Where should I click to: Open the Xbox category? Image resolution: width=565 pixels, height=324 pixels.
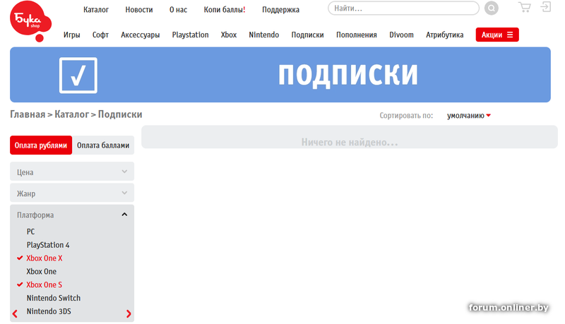click(x=229, y=35)
